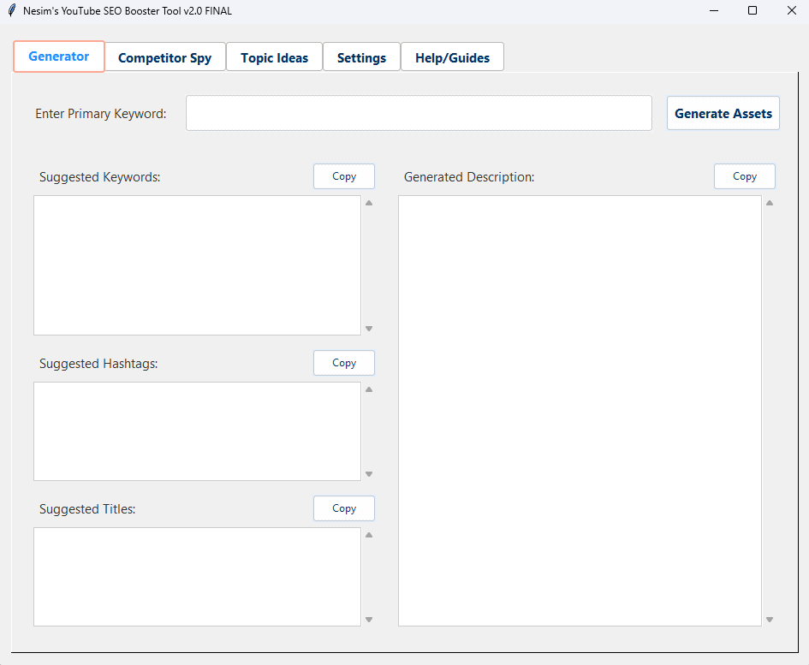
Task: Copy the Suggested Keywords
Action: [344, 176]
